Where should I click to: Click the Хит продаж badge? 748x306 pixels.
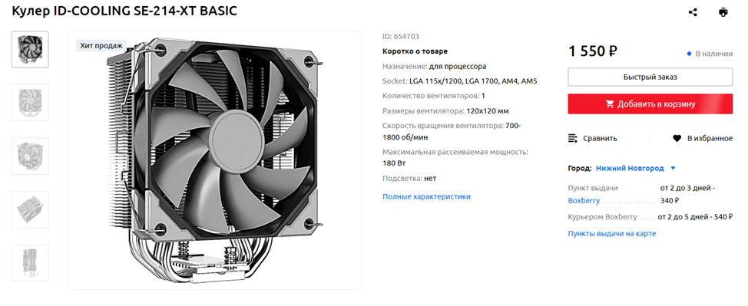[x=101, y=46]
